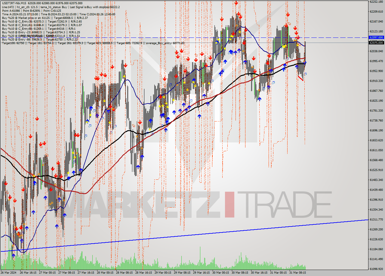
Task: Click the '26 Mar 2024' date label
Action: click(9, 273)
